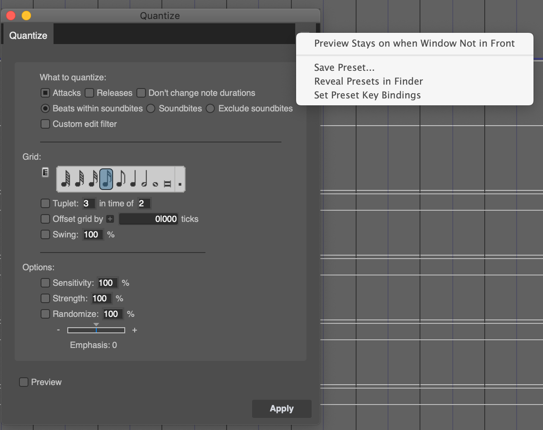
Task: Click the note value edit icon beside the grid
Action: click(45, 172)
